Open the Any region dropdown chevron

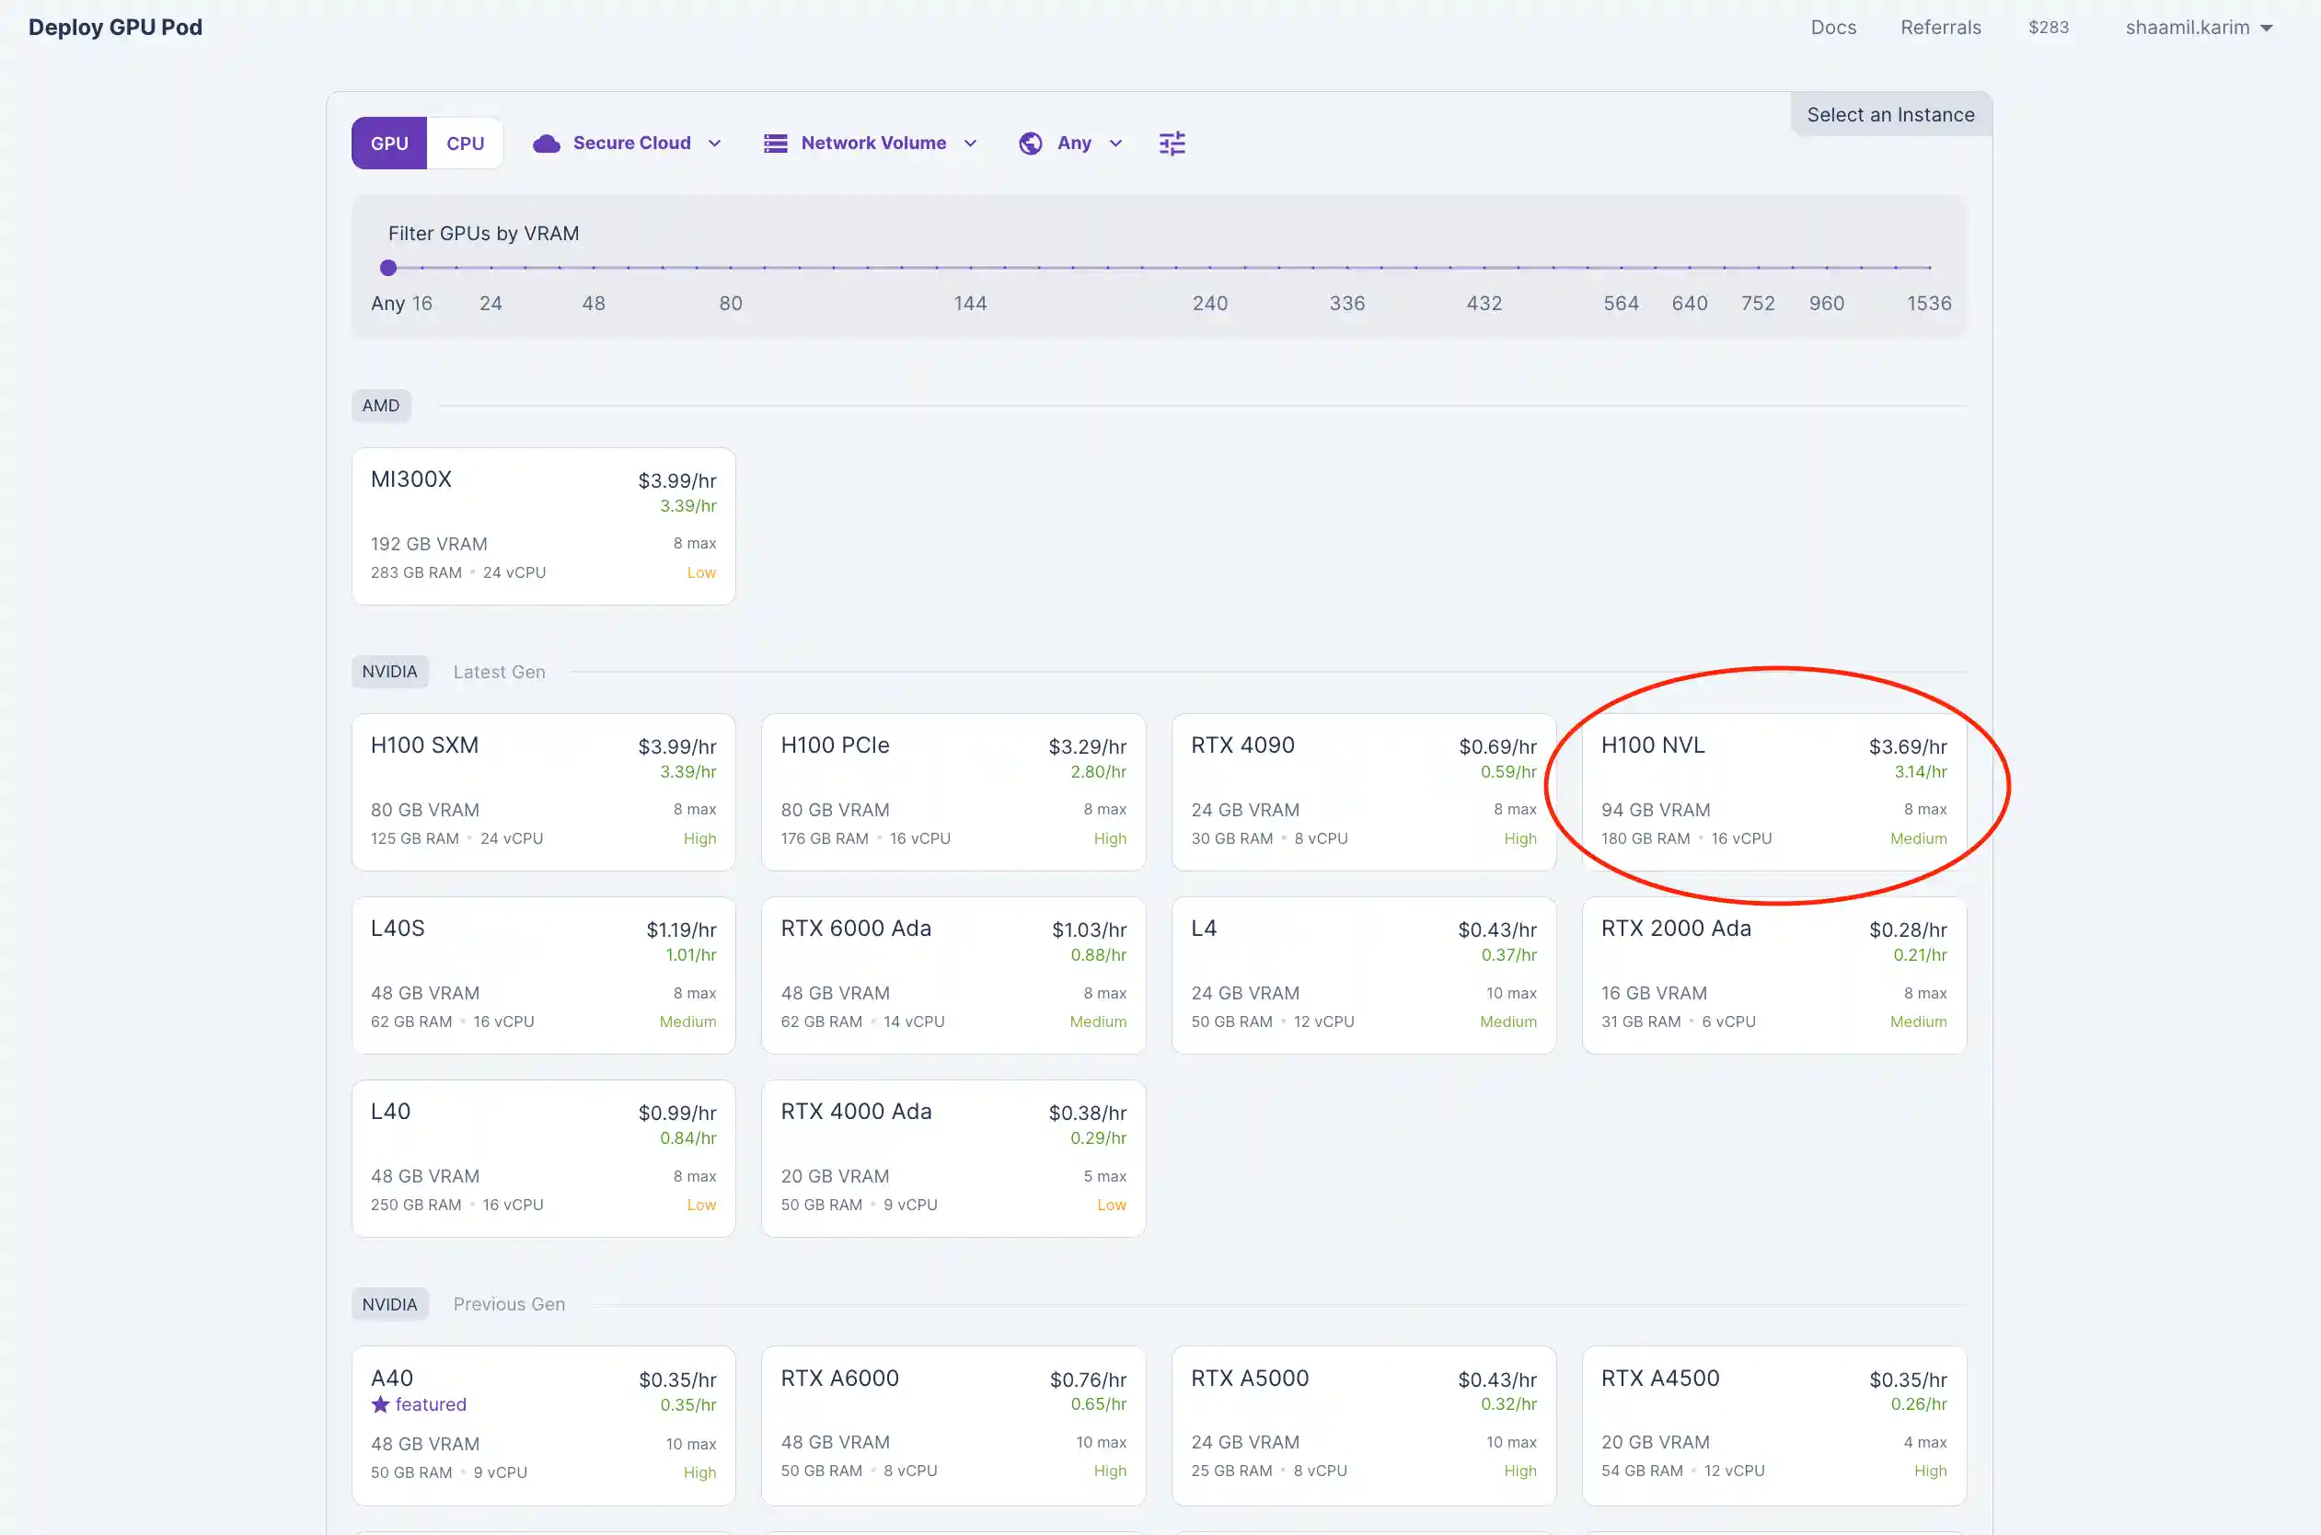[x=1115, y=143]
